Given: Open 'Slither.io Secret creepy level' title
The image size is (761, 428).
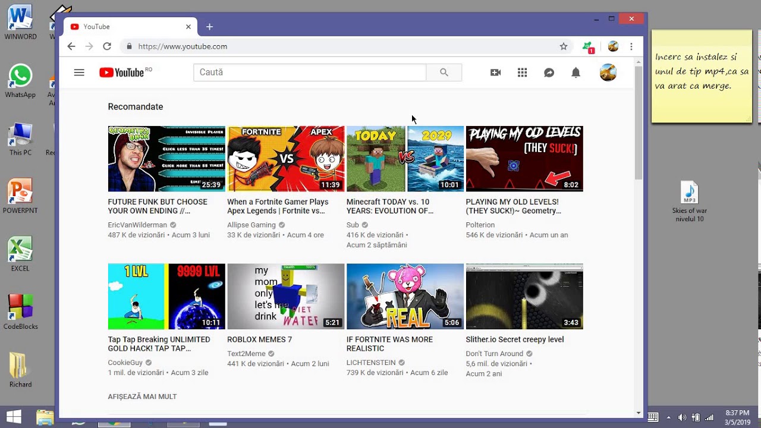Looking at the screenshot, I should click(515, 340).
